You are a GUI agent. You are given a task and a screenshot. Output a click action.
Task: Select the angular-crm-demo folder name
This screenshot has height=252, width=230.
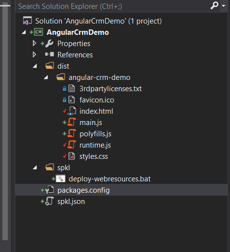coord(100,77)
